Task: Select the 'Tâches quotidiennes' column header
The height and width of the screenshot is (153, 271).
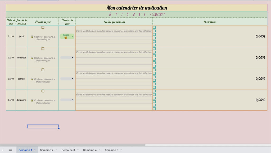Action: pyautogui.click(x=114, y=22)
